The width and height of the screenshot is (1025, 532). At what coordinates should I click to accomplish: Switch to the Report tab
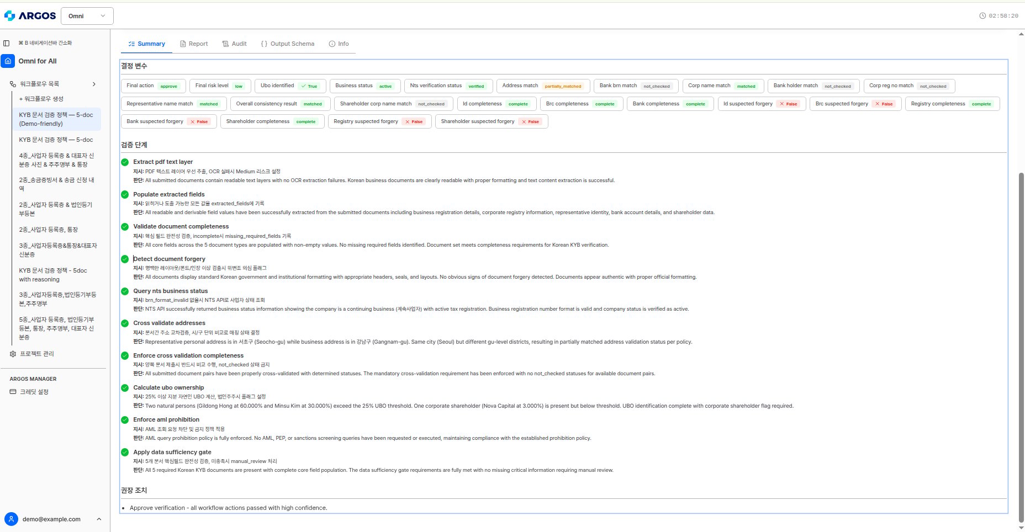(x=194, y=44)
